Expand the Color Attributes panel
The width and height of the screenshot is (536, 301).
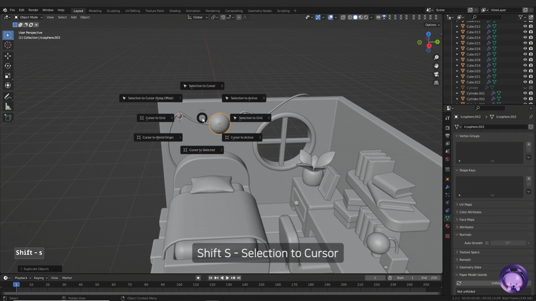tap(457, 212)
